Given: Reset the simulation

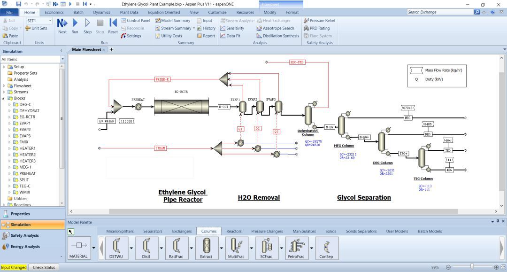Looking at the screenshot, I should [113, 26].
